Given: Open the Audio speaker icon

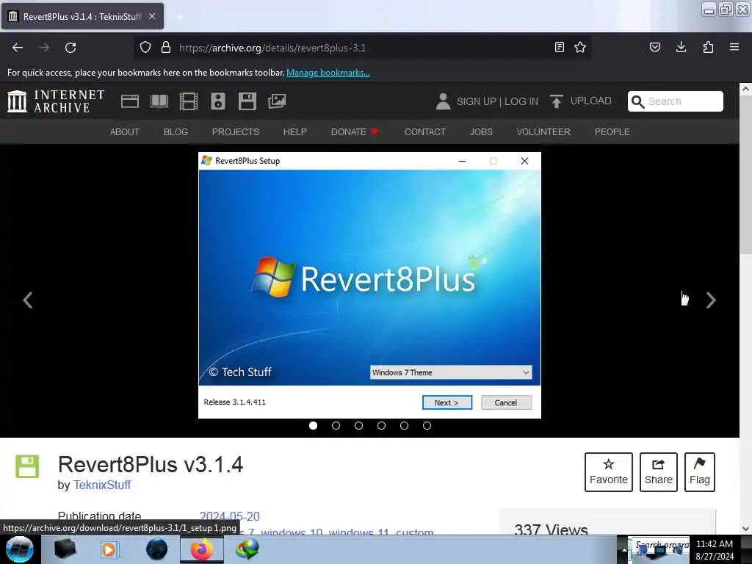Looking at the screenshot, I should (x=217, y=101).
